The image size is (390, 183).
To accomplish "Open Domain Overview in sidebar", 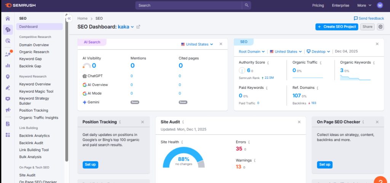I will [34, 45].
